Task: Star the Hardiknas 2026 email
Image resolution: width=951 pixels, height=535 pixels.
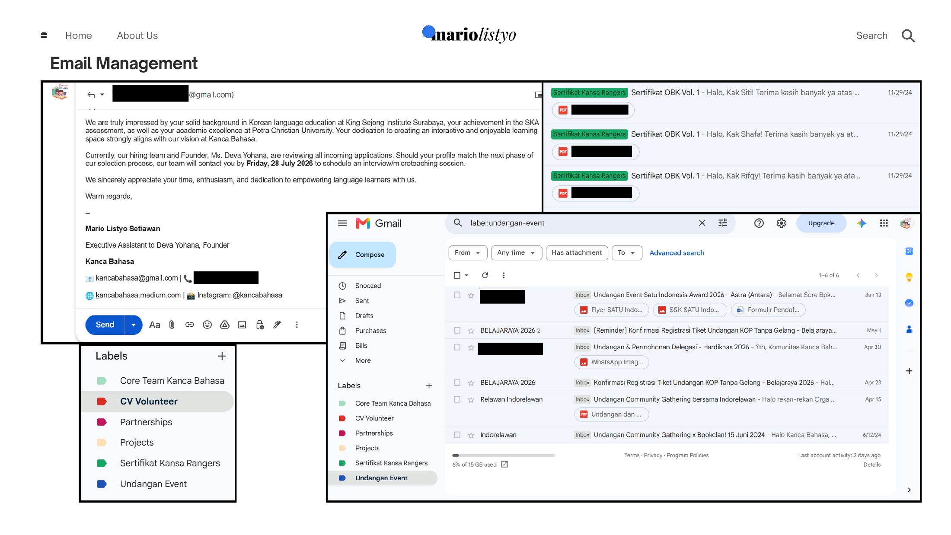Action: pos(471,347)
